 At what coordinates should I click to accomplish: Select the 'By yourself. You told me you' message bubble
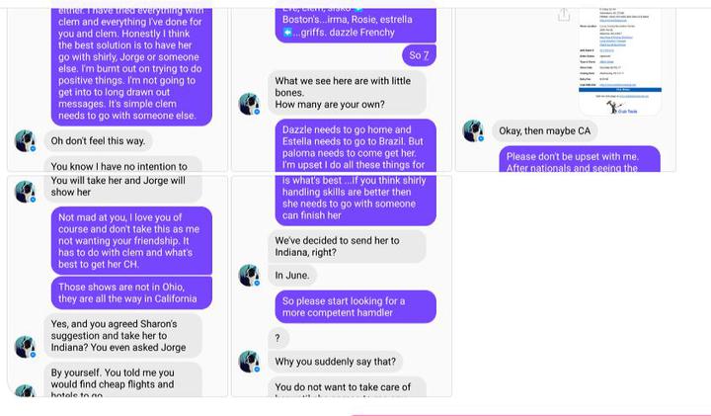coord(122,379)
